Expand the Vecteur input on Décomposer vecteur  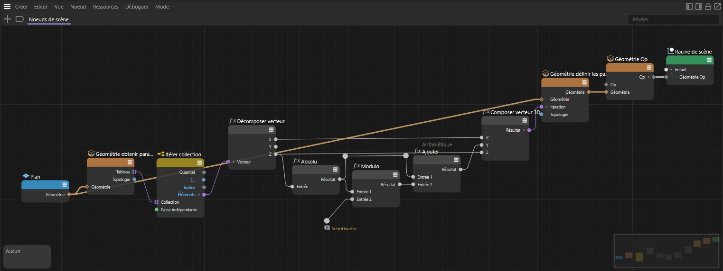(x=234, y=162)
